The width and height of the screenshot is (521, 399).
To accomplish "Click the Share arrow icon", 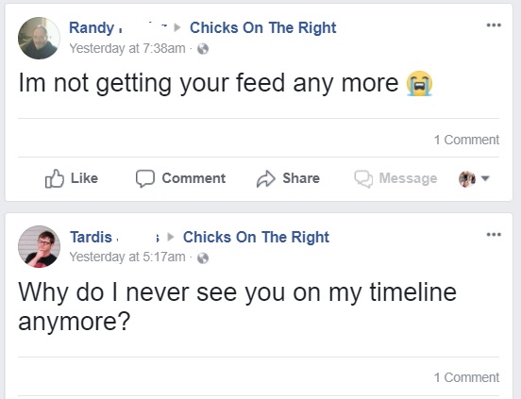I will (x=266, y=179).
